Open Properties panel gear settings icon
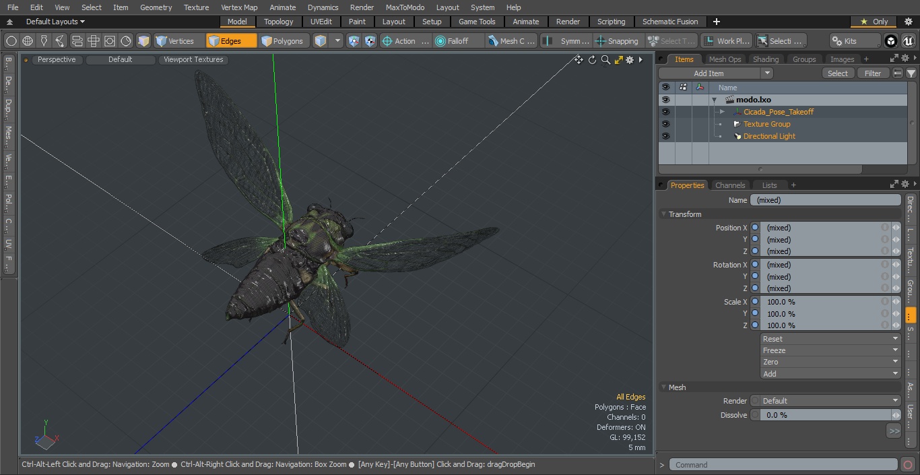The width and height of the screenshot is (920, 475). [x=906, y=185]
